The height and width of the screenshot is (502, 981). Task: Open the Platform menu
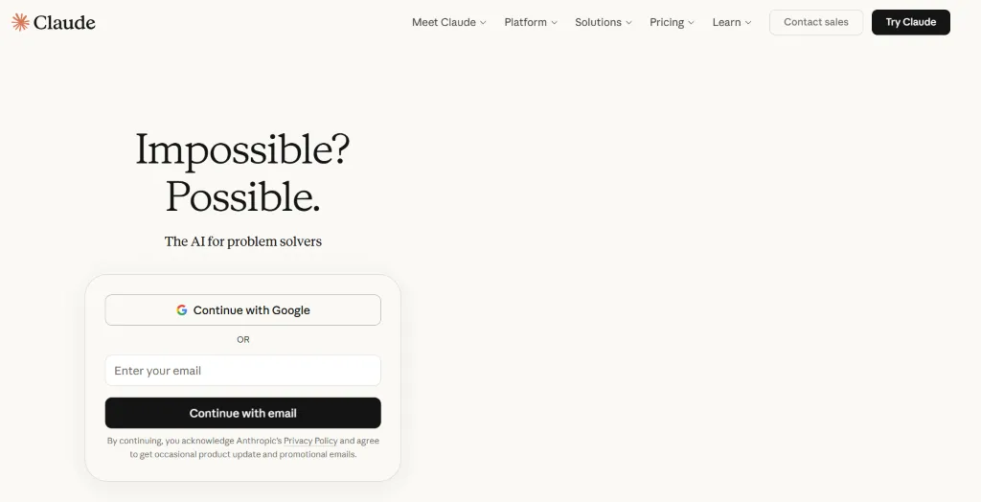pyautogui.click(x=525, y=22)
